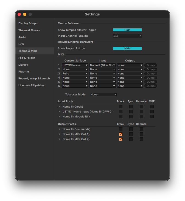Disable Track for Nome II (MIDI Out 2)
This screenshot has height=201, width=185.
(x=120, y=139)
